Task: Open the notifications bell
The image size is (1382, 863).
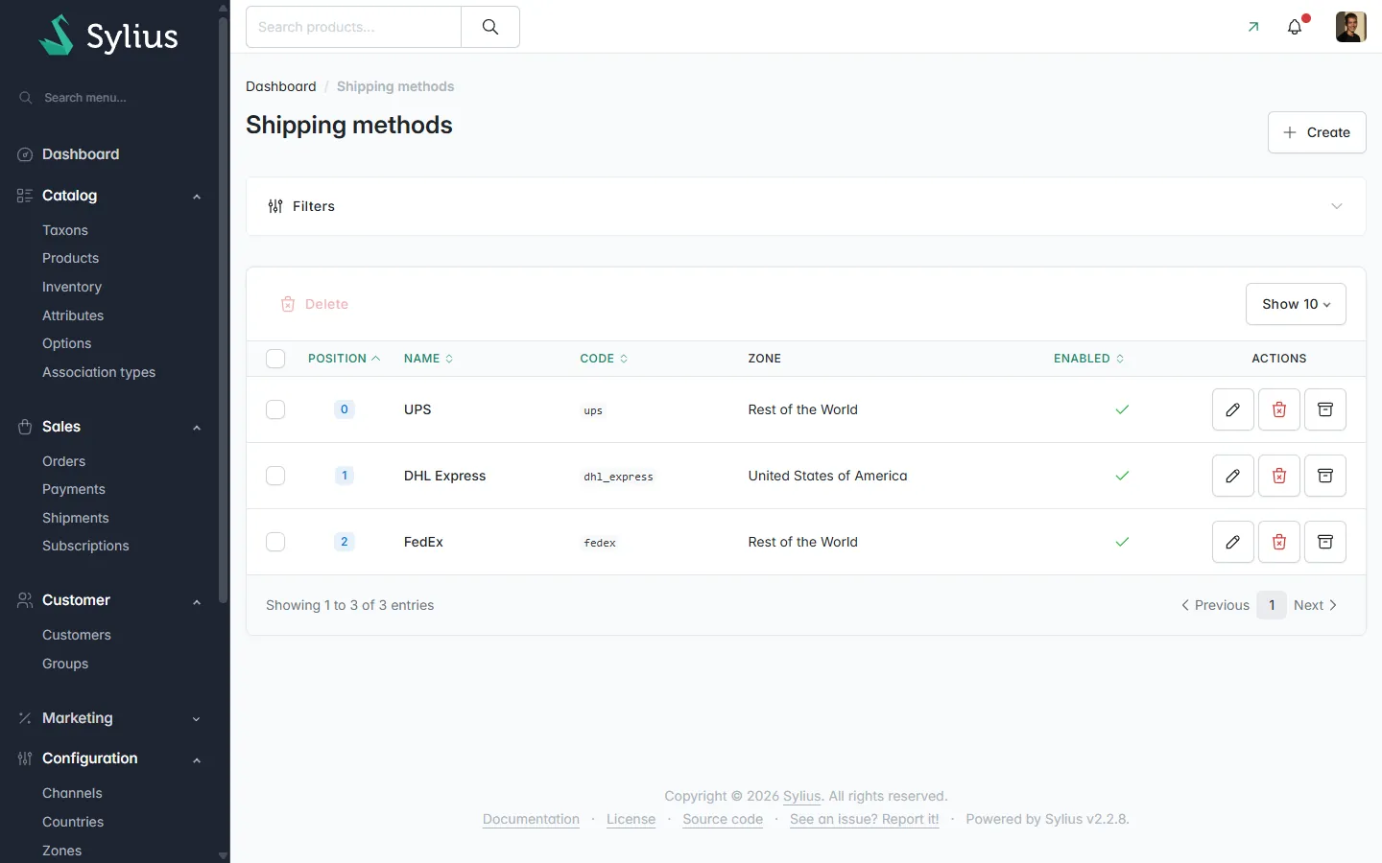Action: [1295, 27]
